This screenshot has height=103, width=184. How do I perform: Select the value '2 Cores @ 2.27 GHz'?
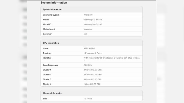coord(93,70)
